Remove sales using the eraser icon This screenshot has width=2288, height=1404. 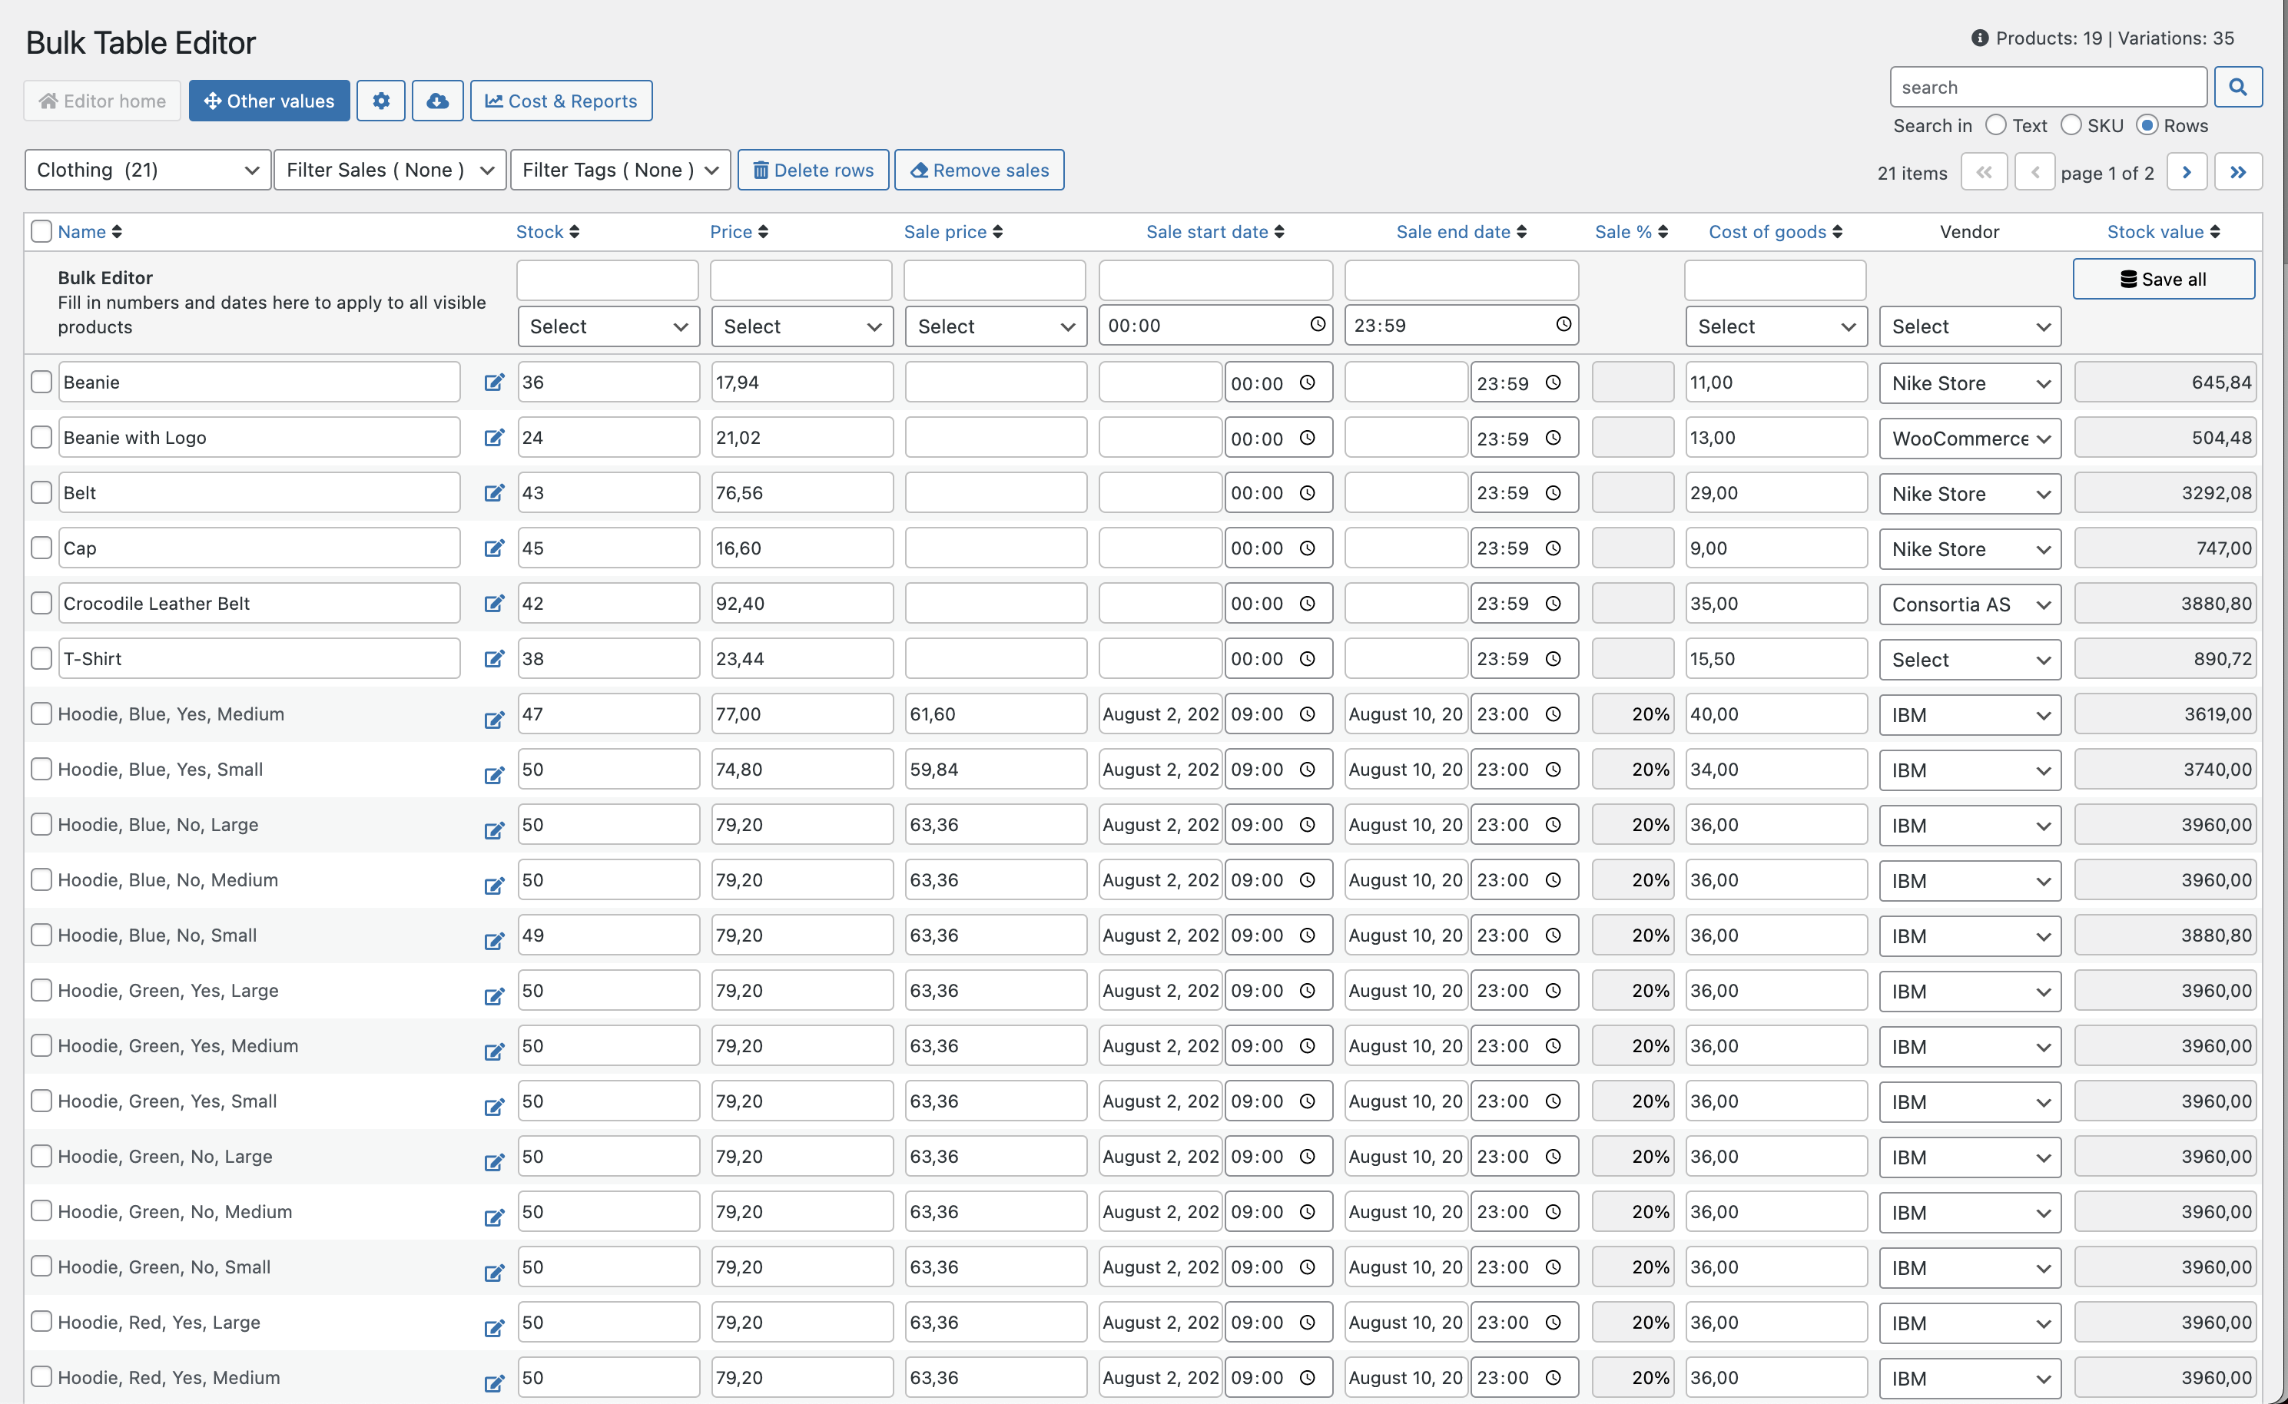click(x=979, y=170)
